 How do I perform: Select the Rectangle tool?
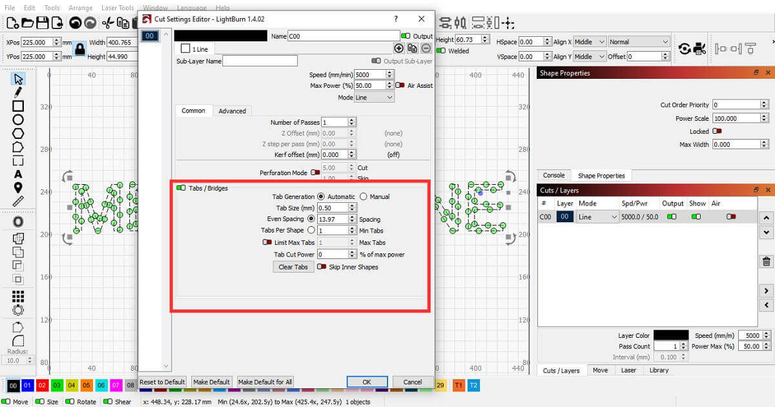tap(18, 106)
